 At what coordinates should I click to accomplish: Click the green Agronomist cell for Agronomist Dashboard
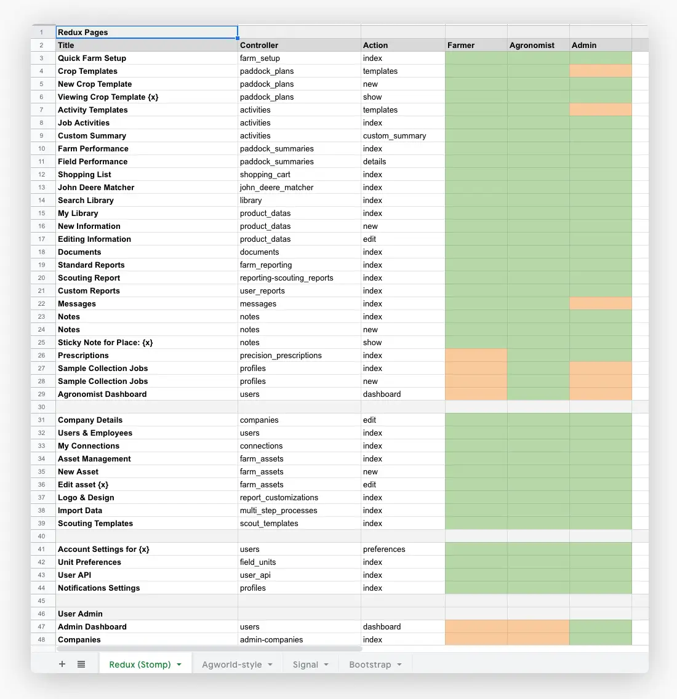539,394
